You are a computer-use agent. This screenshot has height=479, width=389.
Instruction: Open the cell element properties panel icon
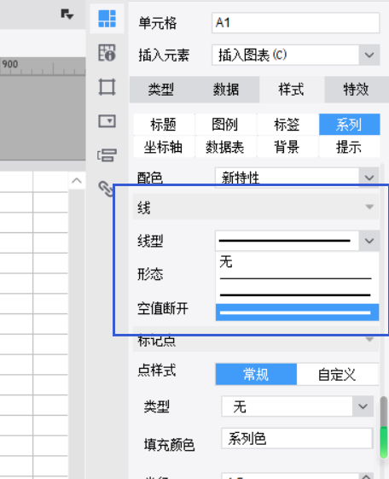click(x=107, y=19)
